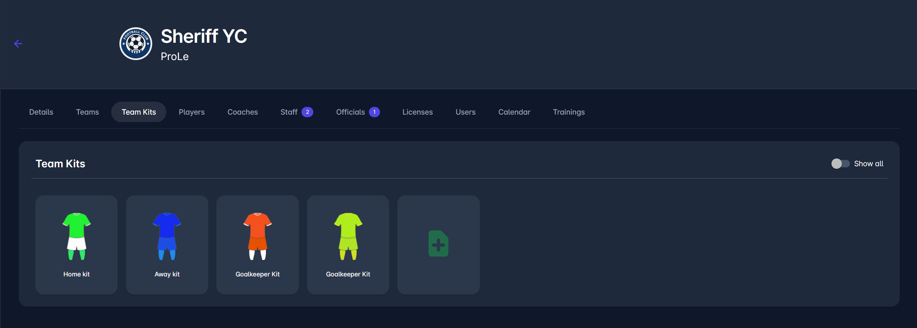The height and width of the screenshot is (328, 917).
Task: Click the back arrow icon
Action: pos(18,44)
